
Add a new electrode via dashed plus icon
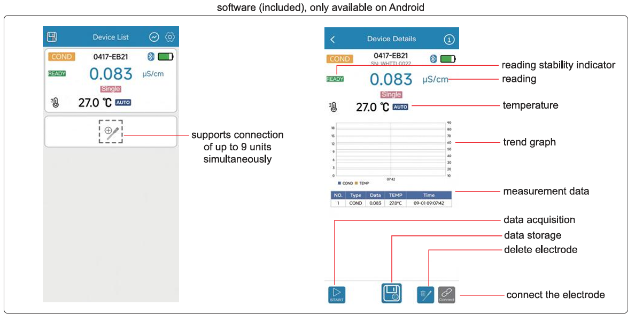pos(111,131)
